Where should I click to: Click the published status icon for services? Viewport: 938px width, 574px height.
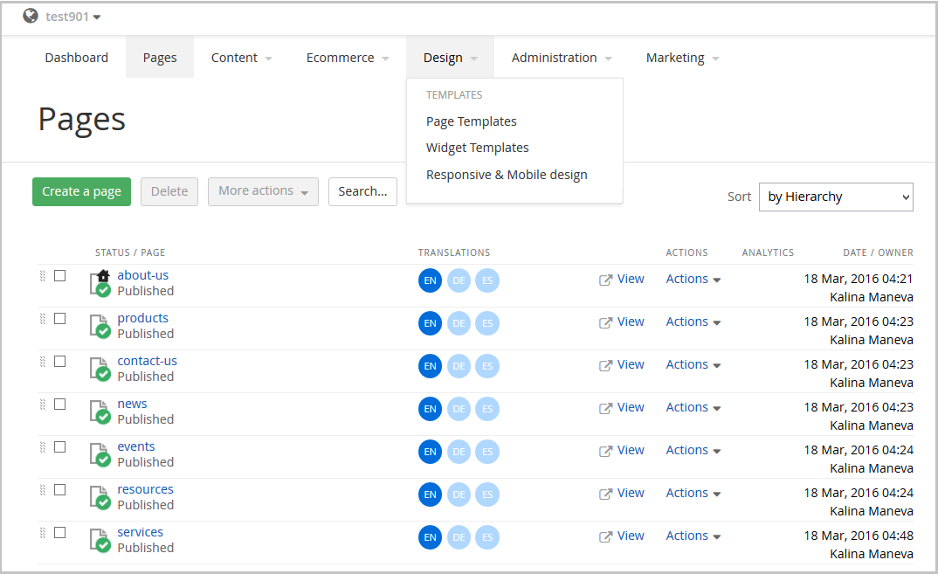(101, 540)
